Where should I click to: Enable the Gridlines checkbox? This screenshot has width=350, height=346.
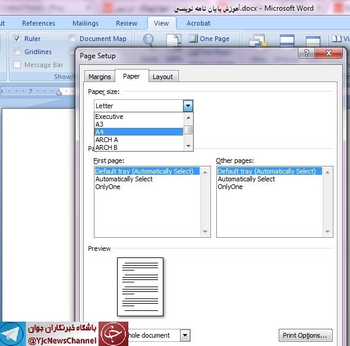pyautogui.click(x=17, y=52)
